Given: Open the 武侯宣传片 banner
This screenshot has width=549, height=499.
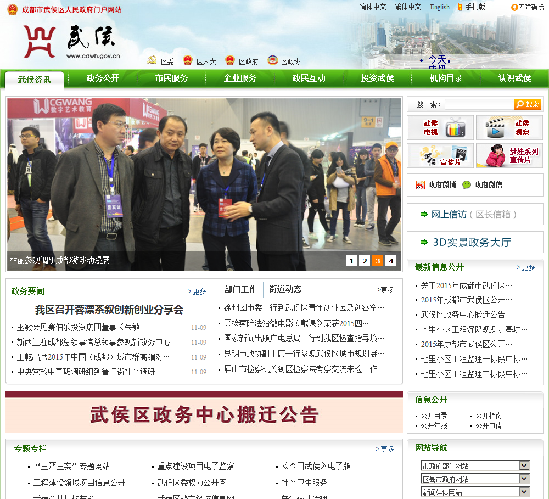Looking at the screenshot, I should pyautogui.click(x=440, y=155).
